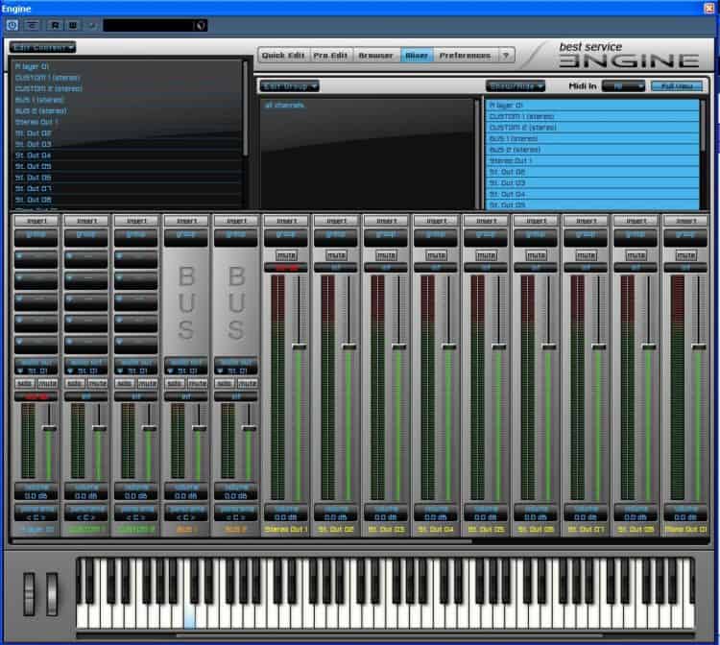Mute the St. Out 08 output strip
The height and width of the screenshot is (645, 720).
(636, 254)
